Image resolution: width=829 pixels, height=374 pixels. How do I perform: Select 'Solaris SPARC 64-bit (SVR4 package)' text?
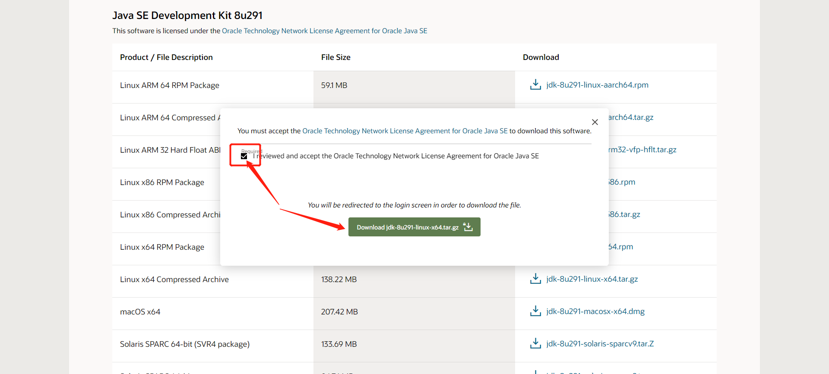(185, 344)
